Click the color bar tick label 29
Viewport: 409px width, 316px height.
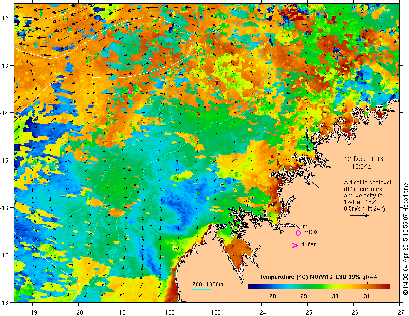(303, 296)
